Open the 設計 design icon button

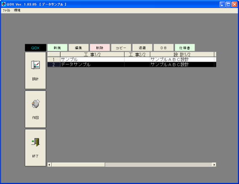35,70
